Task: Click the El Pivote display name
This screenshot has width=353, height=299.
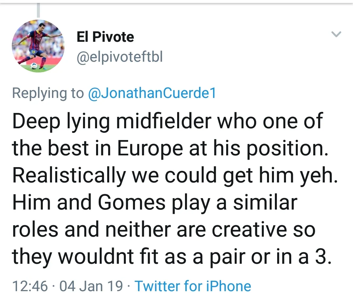Action: pos(105,37)
